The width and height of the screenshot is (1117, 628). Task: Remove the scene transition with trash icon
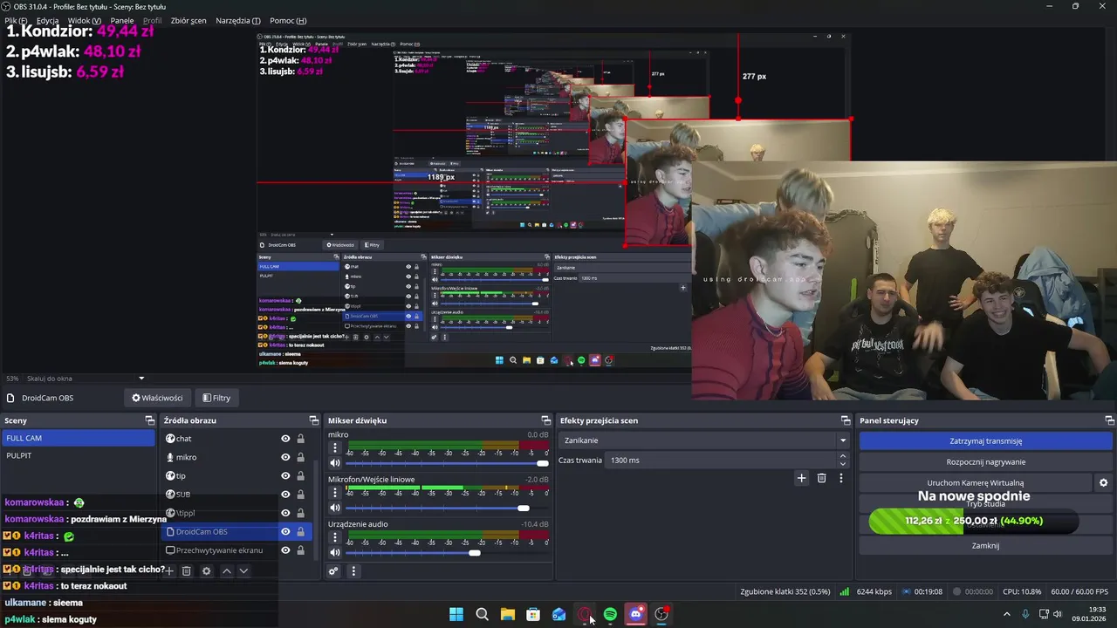821,478
